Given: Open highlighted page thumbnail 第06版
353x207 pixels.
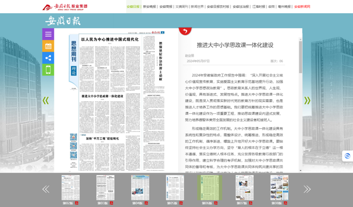Looking at the screenshot, I should pos(210,188).
